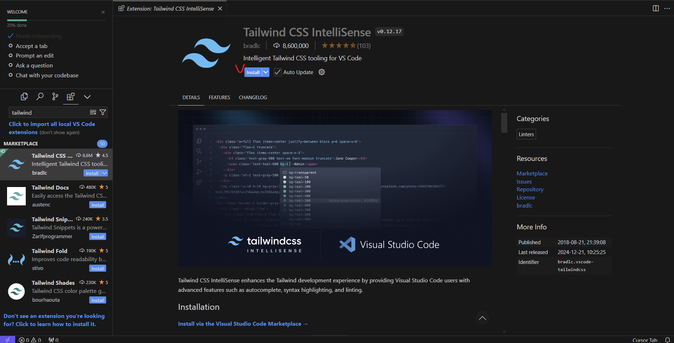Open the License resource link
The width and height of the screenshot is (674, 343).
[526, 198]
